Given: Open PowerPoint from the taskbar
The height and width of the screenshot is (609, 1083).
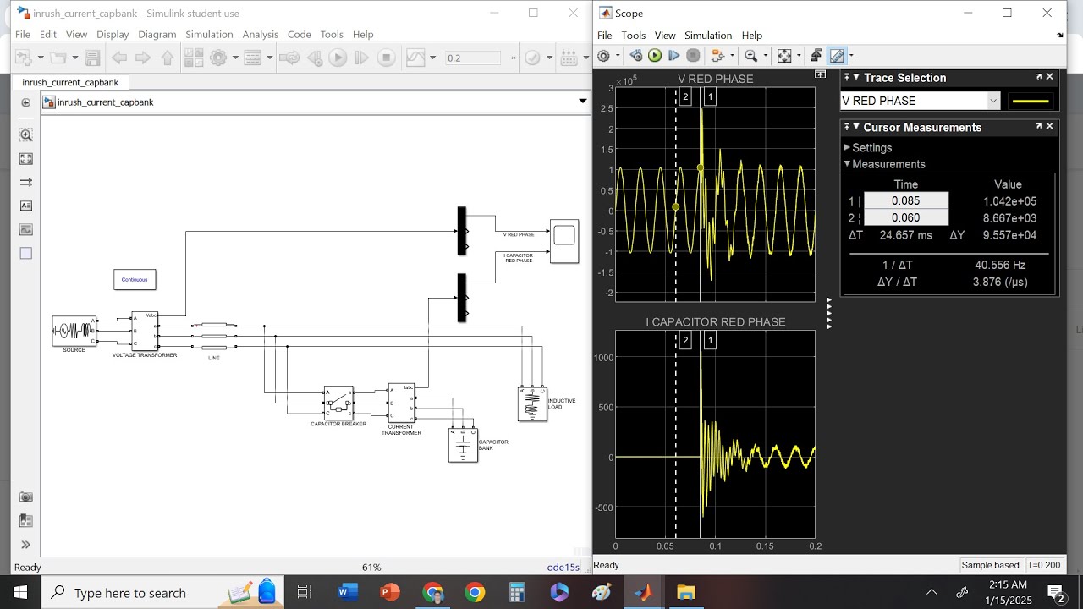Looking at the screenshot, I should (390, 592).
